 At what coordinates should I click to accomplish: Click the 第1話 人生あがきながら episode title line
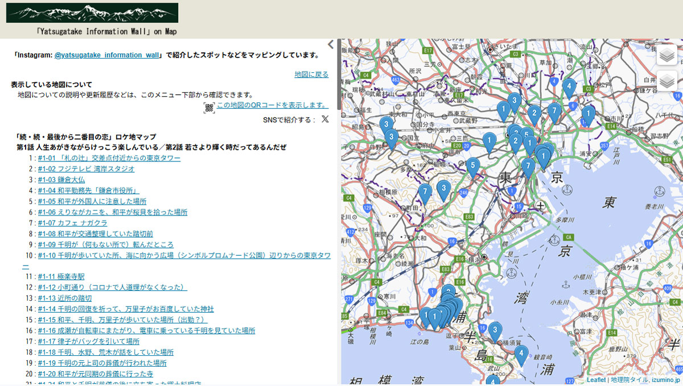pos(151,147)
